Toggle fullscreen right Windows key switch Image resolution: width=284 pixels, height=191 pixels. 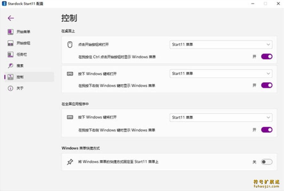point(267,130)
